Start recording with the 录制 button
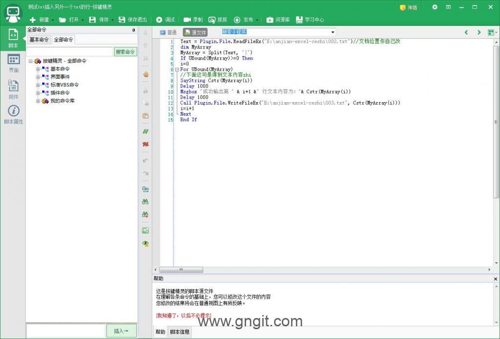This screenshot has width=500, height=339. point(193,20)
